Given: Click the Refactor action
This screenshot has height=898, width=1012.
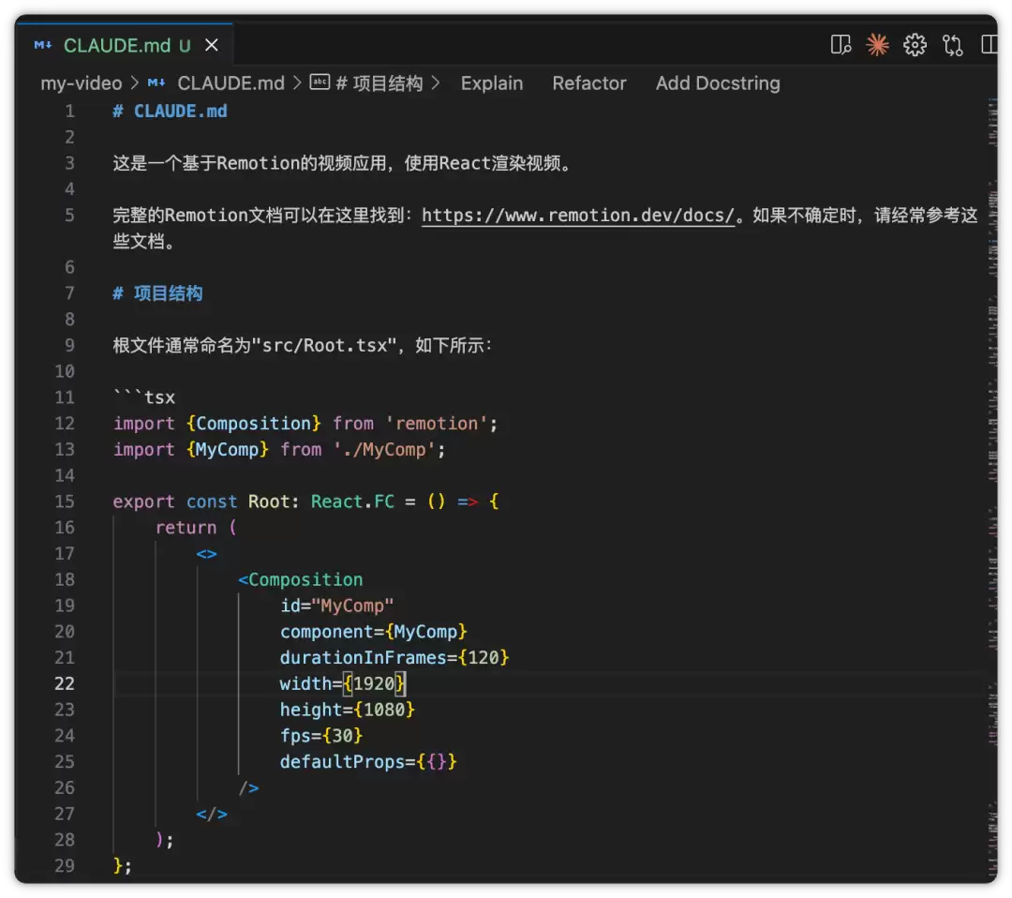Looking at the screenshot, I should [x=589, y=83].
